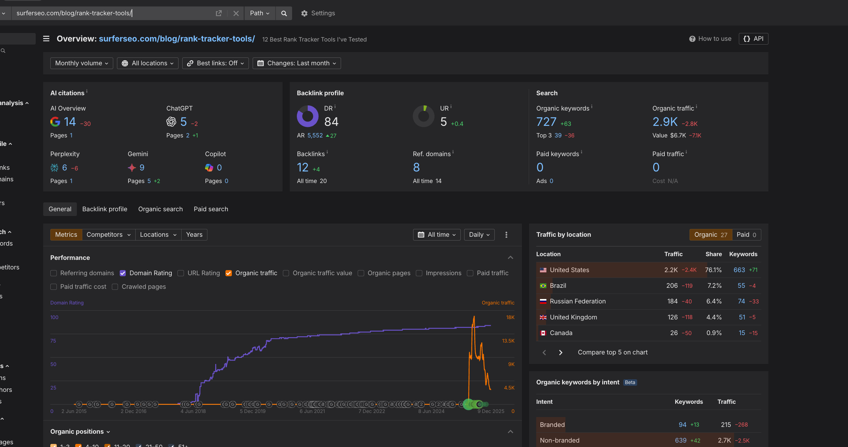Open the Organic search tab
This screenshot has height=447, width=848.
[160, 209]
